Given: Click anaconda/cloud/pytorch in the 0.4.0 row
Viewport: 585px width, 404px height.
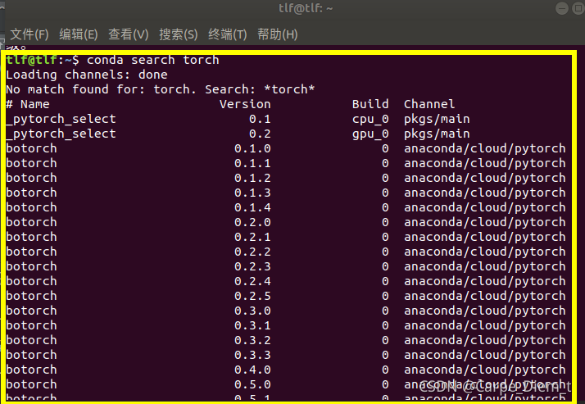Looking at the screenshot, I should coord(485,370).
